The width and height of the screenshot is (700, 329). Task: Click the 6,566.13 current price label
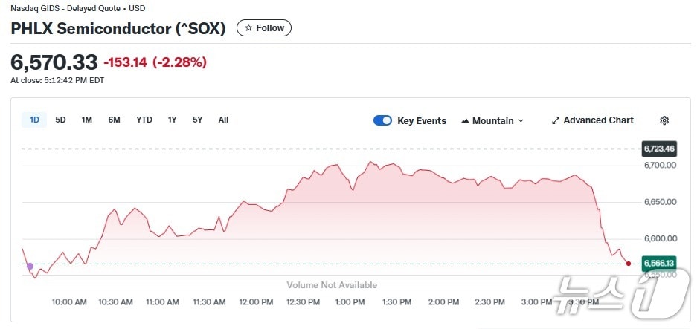pyautogui.click(x=658, y=263)
